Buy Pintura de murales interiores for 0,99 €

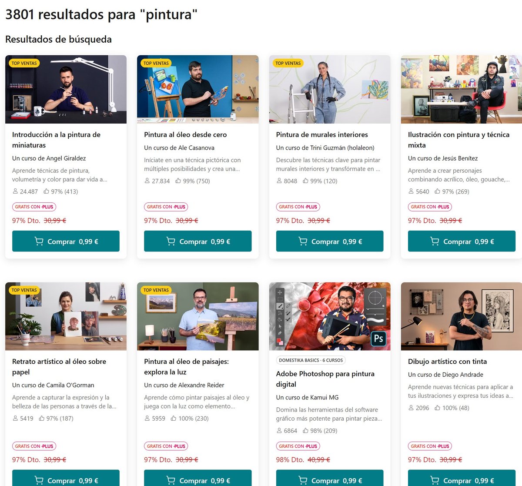coord(330,241)
